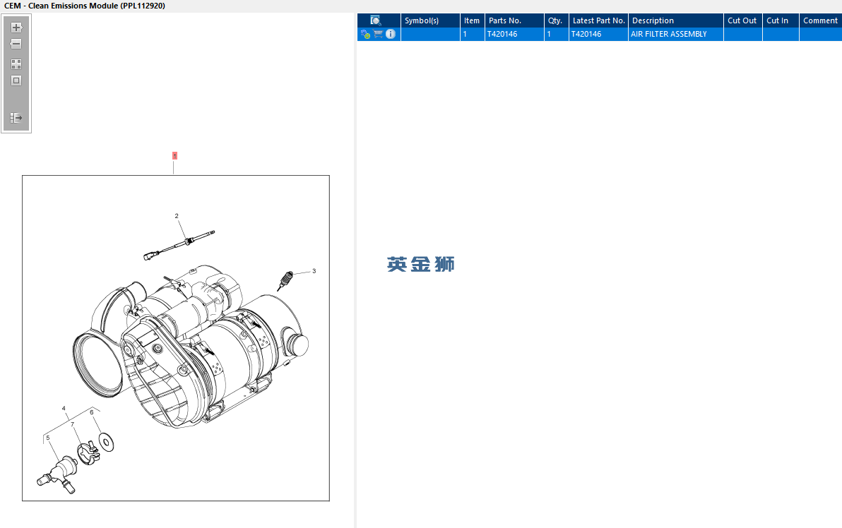The width and height of the screenshot is (842, 528).
Task: Click the Latest Part No. column header
Action: (598, 20)
